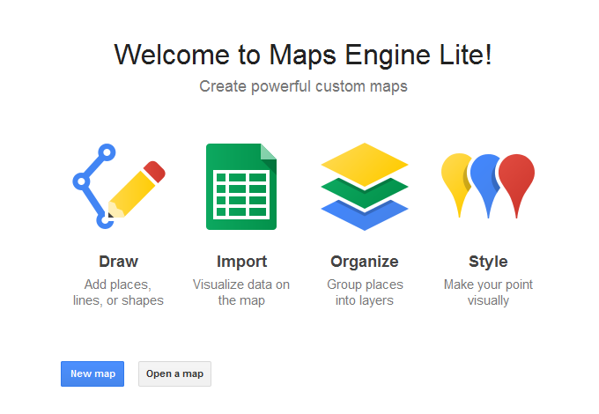
Task: Click the Organize heading
Action: (364, 262)
